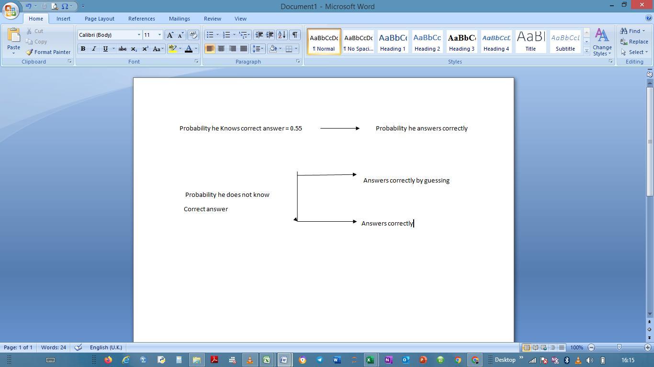The image size is (654, 367).
Task: Apply the Title style
Action: (x=530, y=42)
